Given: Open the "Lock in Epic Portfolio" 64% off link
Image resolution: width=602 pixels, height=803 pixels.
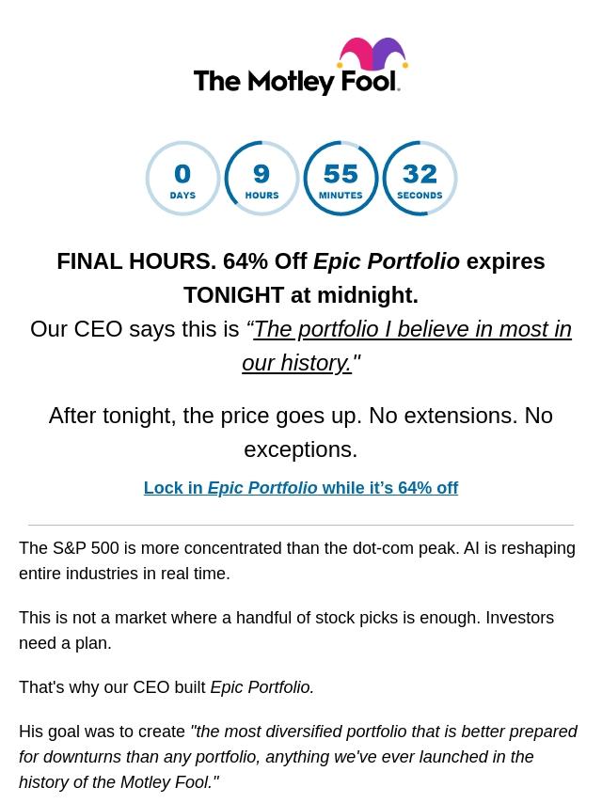Looking at the screenshot, I should pos(300,488).
